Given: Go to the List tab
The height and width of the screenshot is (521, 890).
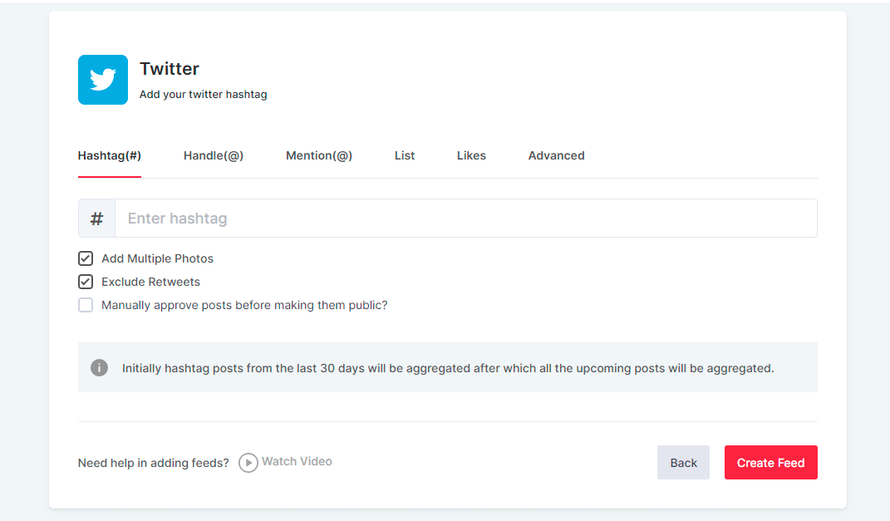Looking at the screenshot, I should tap(405, 155).
